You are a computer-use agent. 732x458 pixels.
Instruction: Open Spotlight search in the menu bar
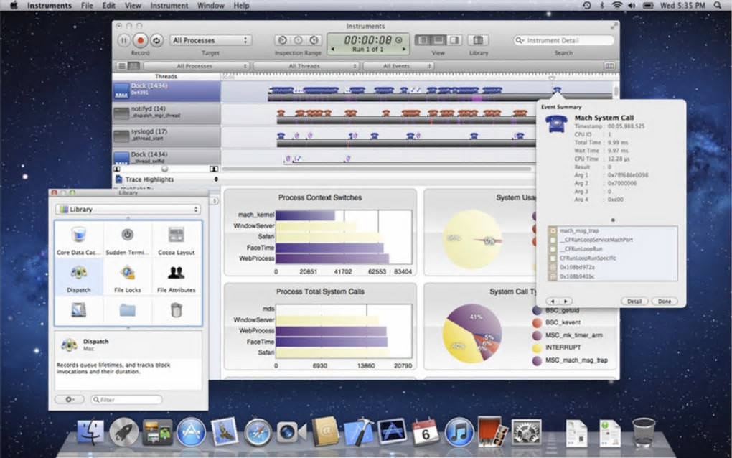(718, 6)
